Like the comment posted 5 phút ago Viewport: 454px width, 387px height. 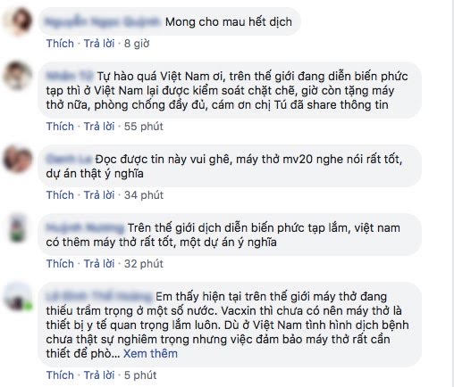[60, 375]
